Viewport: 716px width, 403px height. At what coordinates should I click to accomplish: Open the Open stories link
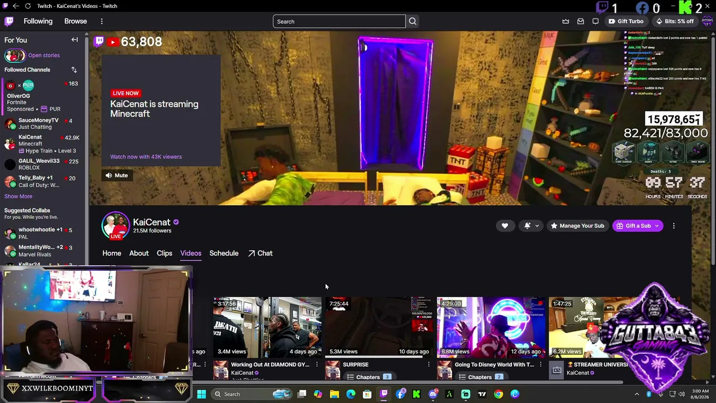44,55
